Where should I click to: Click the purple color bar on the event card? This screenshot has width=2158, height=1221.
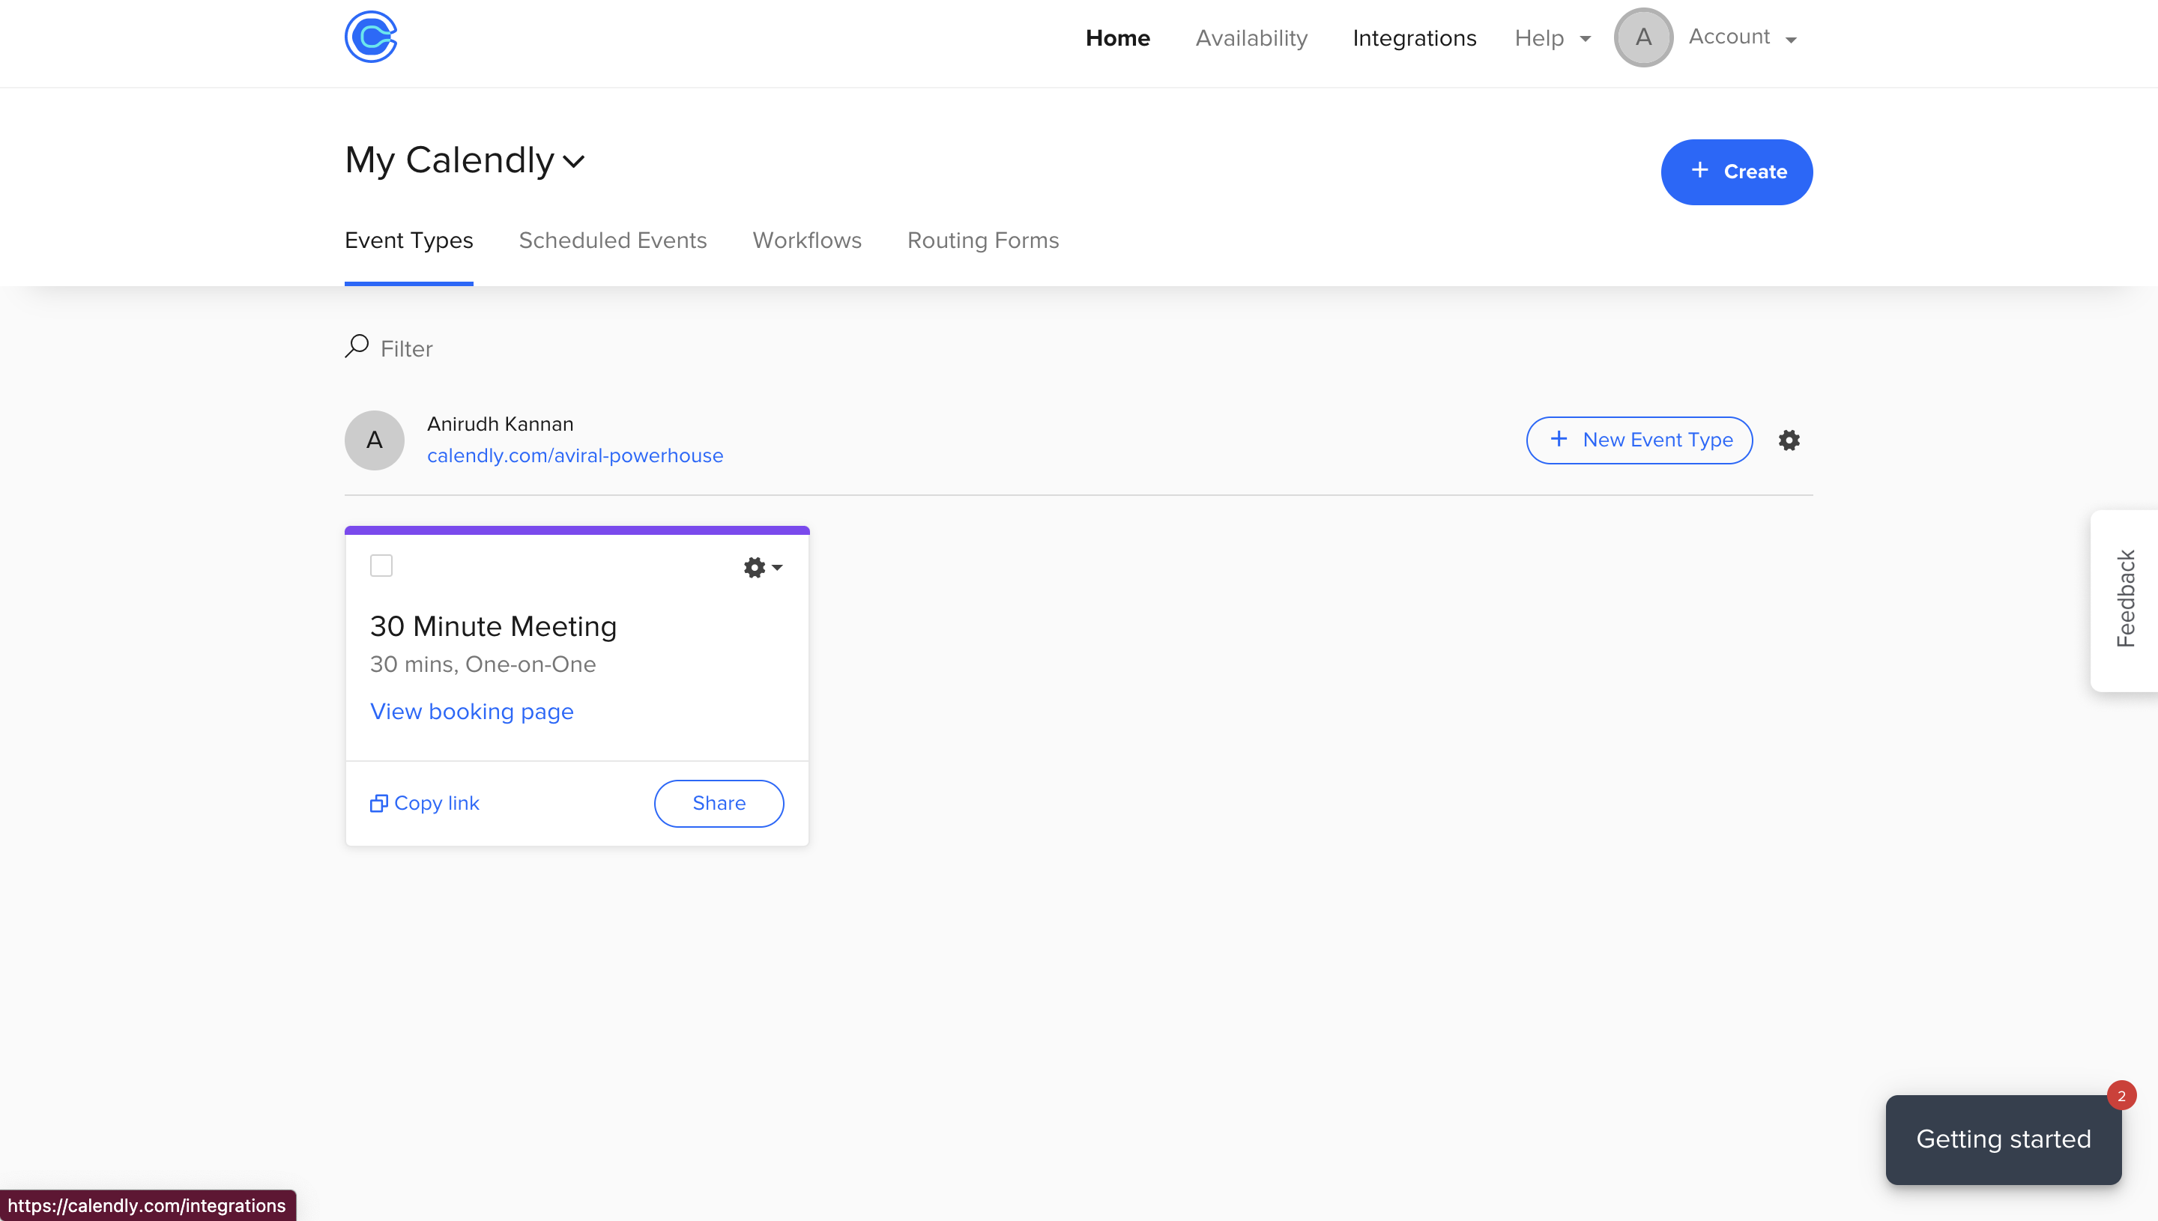coord(576,530)
